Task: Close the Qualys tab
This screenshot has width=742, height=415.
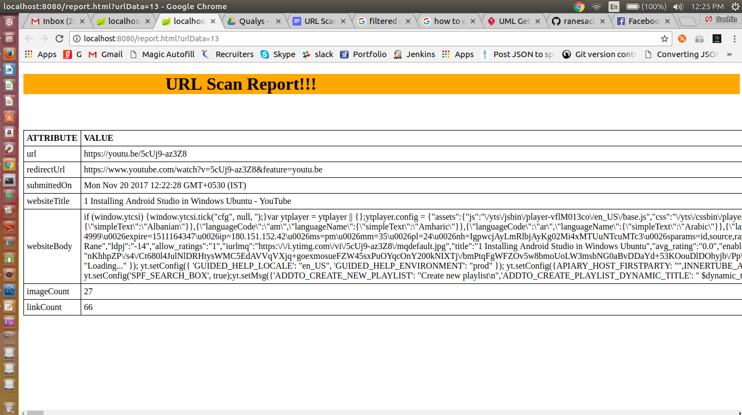Action: tap(278, 21)
